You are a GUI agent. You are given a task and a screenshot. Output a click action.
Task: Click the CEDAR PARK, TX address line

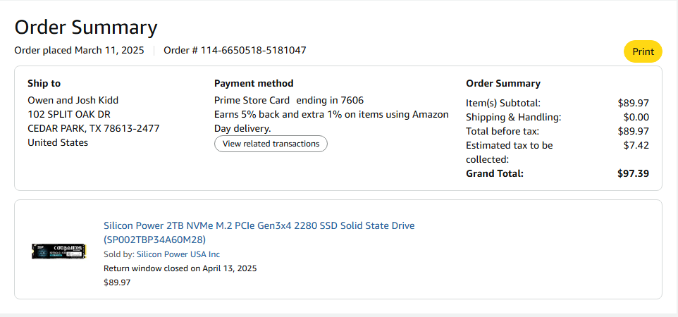(93, 128)
